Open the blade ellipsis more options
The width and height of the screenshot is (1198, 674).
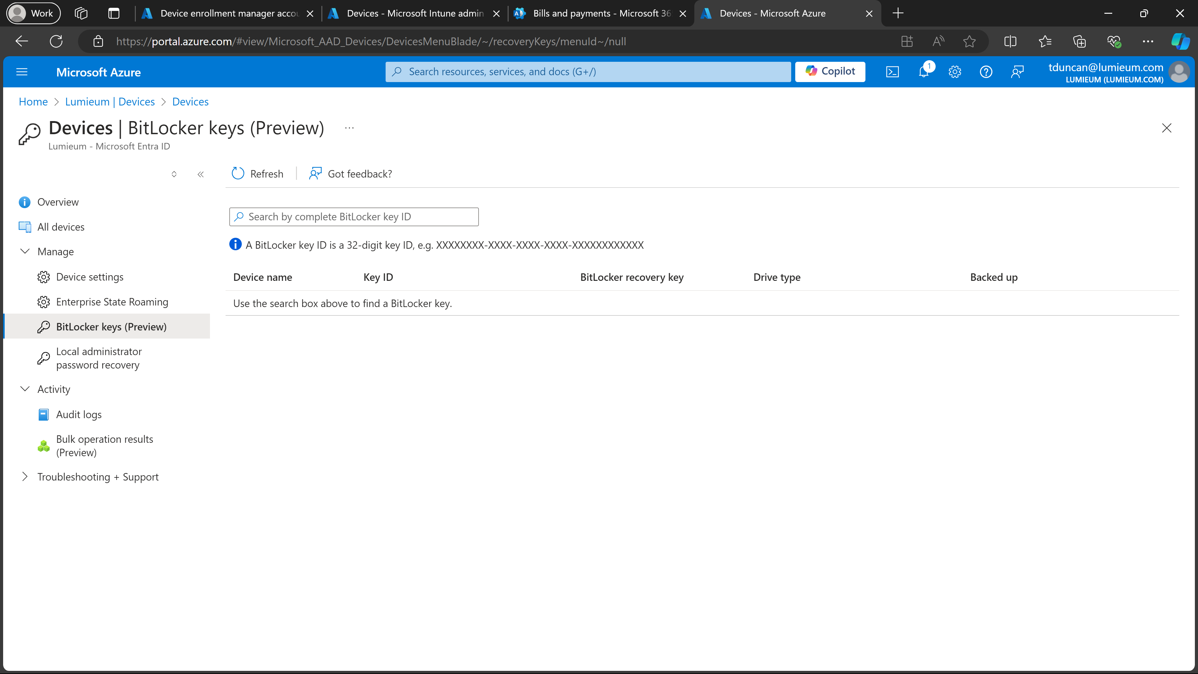click(x=349, y=128)
